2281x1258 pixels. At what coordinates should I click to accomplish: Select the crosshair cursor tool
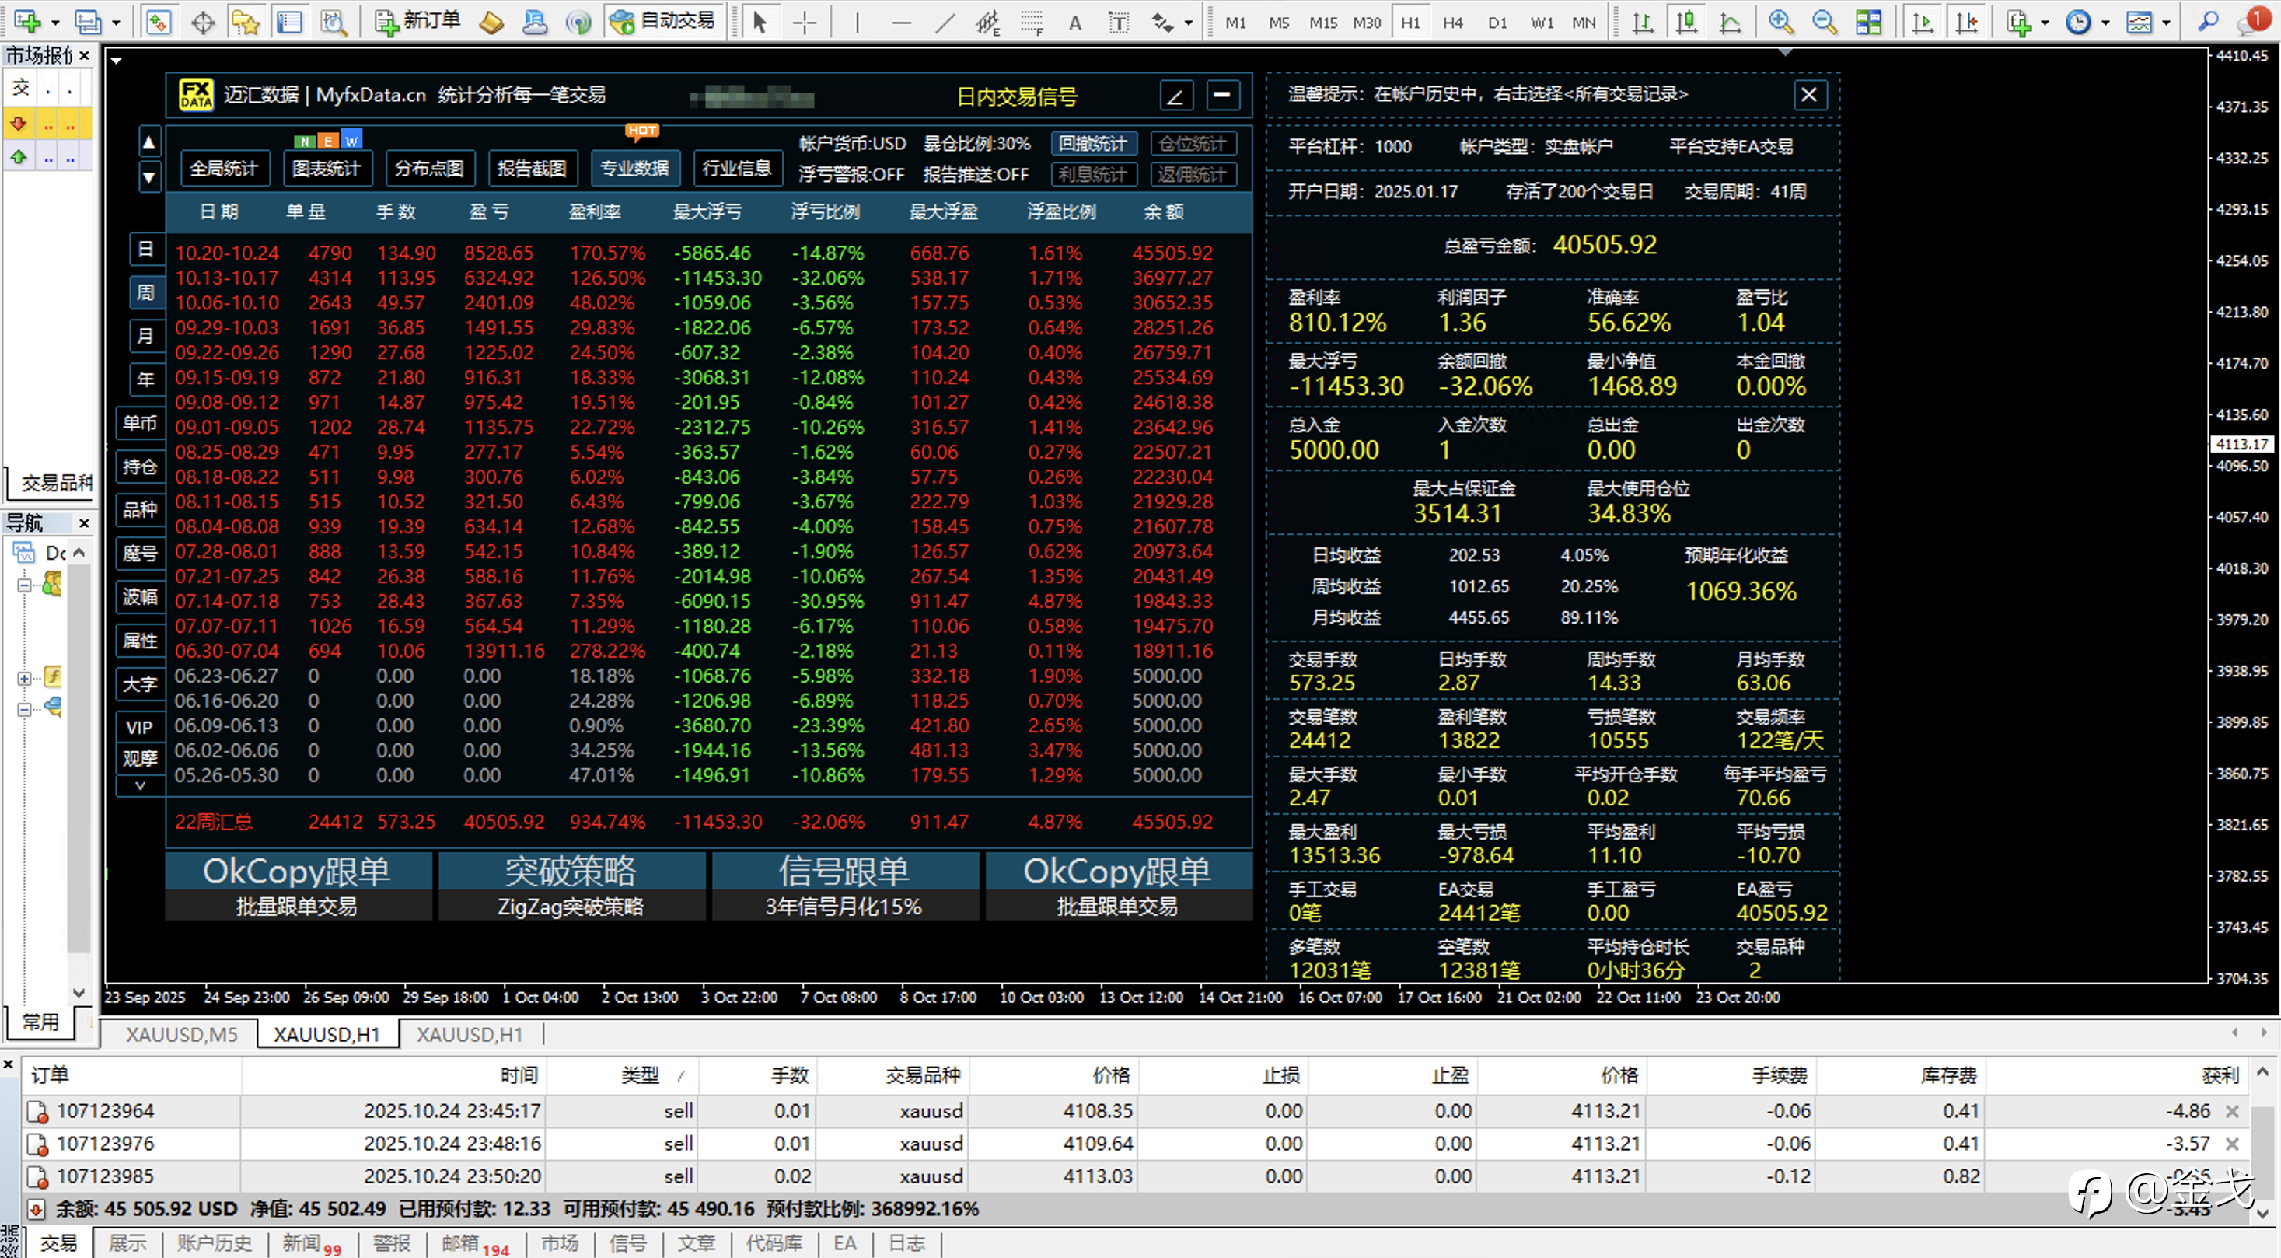pos(804,22)
